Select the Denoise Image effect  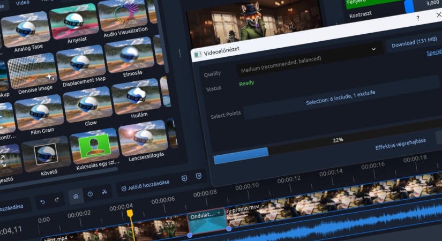[x=33, y=71]
